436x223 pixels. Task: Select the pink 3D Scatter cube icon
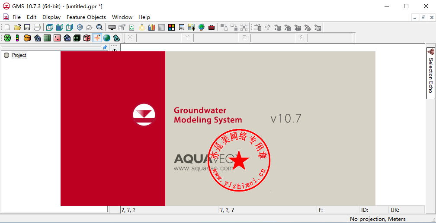pos(87,38)
